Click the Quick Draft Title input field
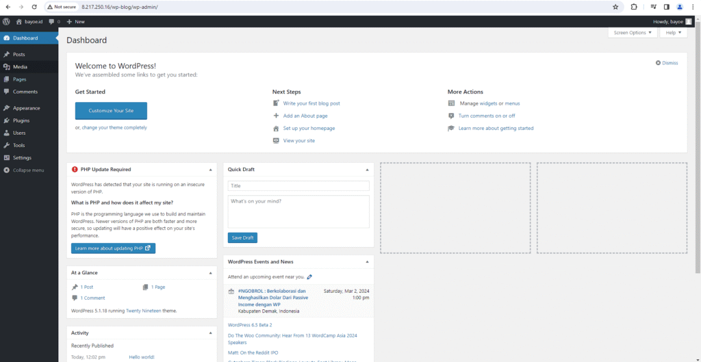This screenshot has width=701, height=362. 298,186
